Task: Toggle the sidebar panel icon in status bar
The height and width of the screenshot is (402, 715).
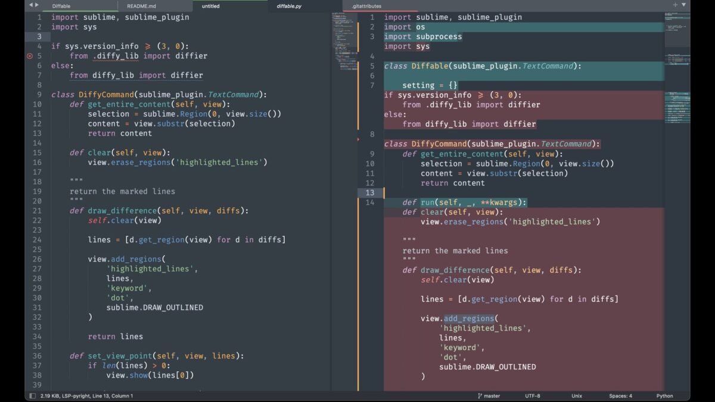Action: tap(32, 396)
